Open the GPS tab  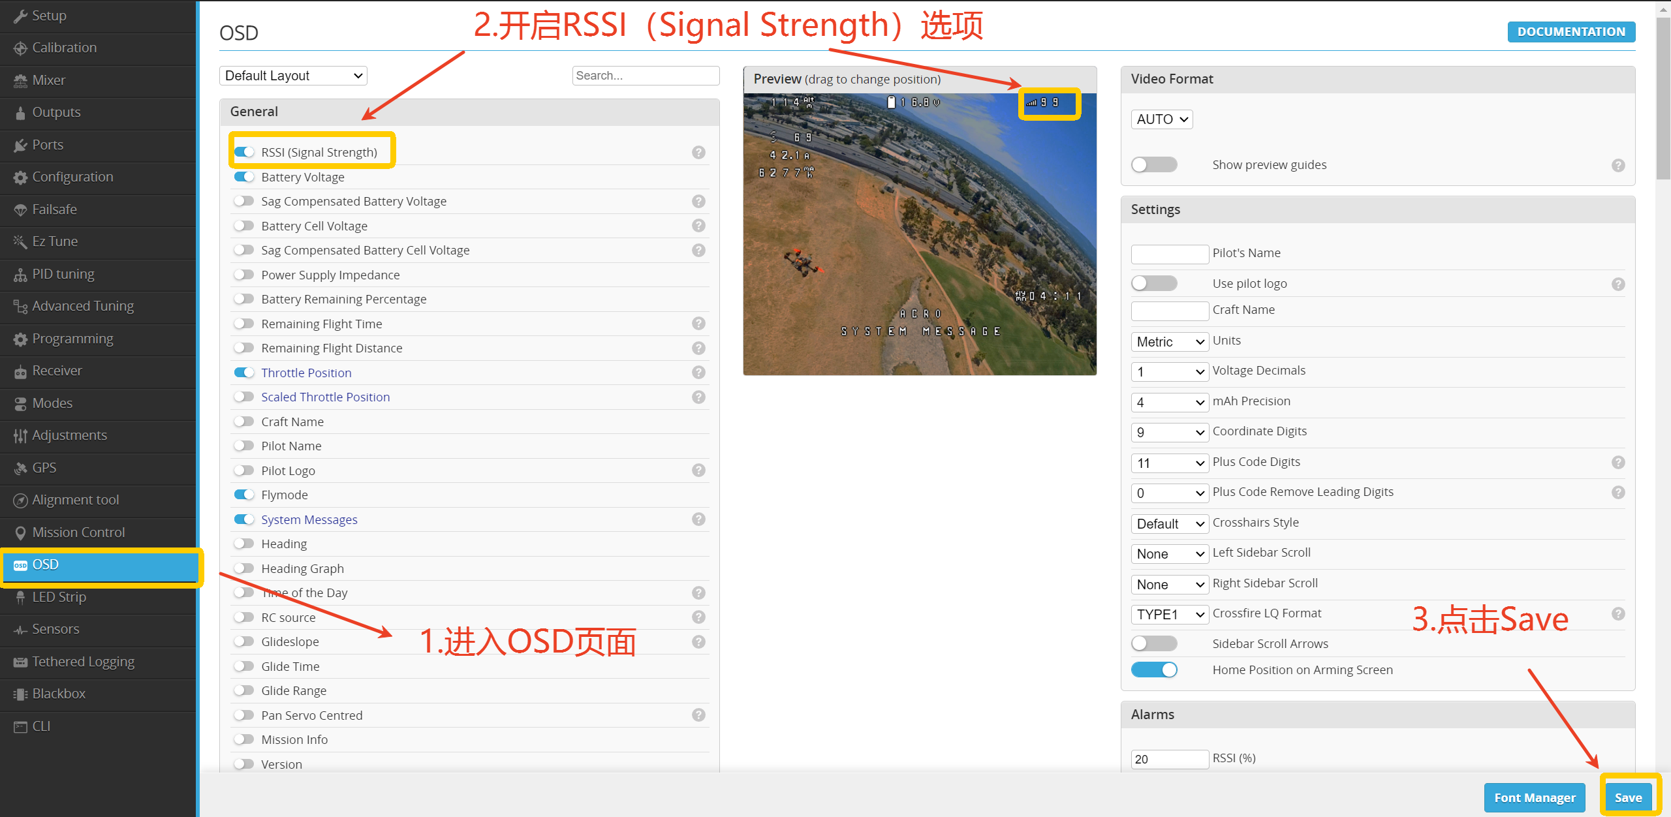[x=98, y=468]
